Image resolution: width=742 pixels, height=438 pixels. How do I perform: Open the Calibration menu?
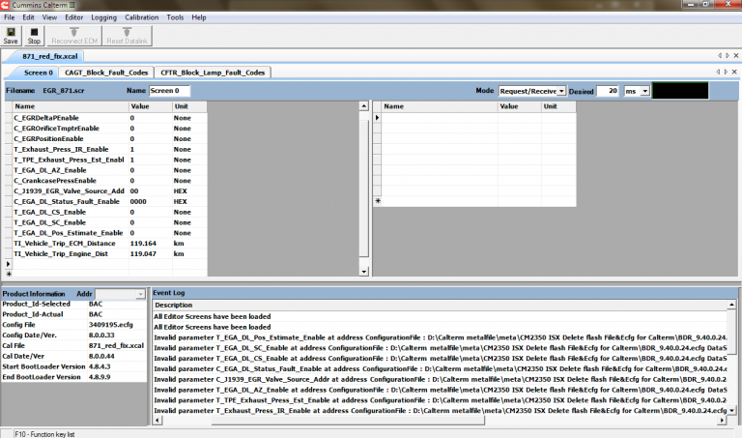(141, 17)
